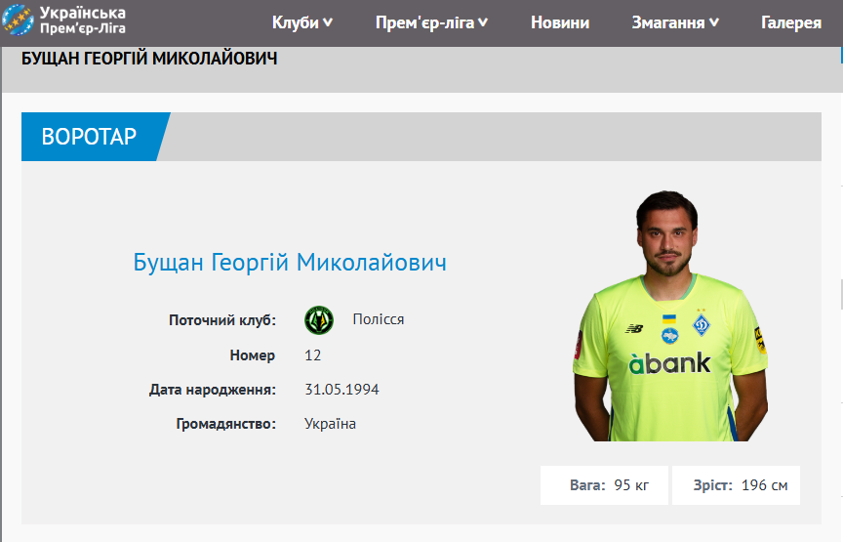Click the vertical scrollbar on the right edge
The width and height of the screenshot is (843, 542).
click(x=841, y=294)
